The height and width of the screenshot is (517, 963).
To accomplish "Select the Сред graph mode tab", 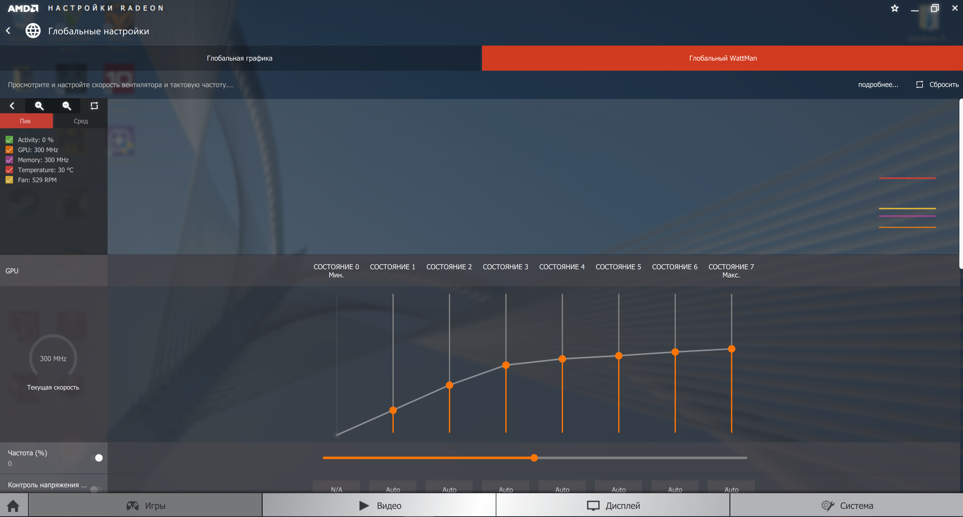I will click(x=80, y=121).
